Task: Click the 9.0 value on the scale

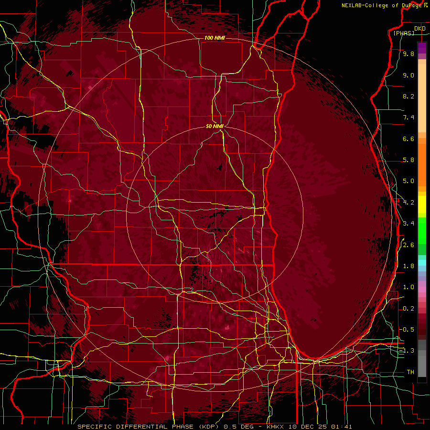Action: click(x=408, y=75)
